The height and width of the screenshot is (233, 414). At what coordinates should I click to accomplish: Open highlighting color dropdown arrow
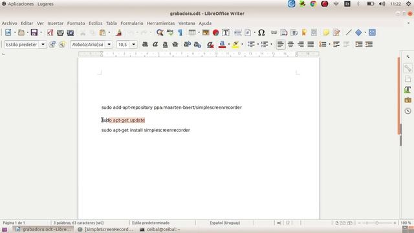tap(242, 45)
